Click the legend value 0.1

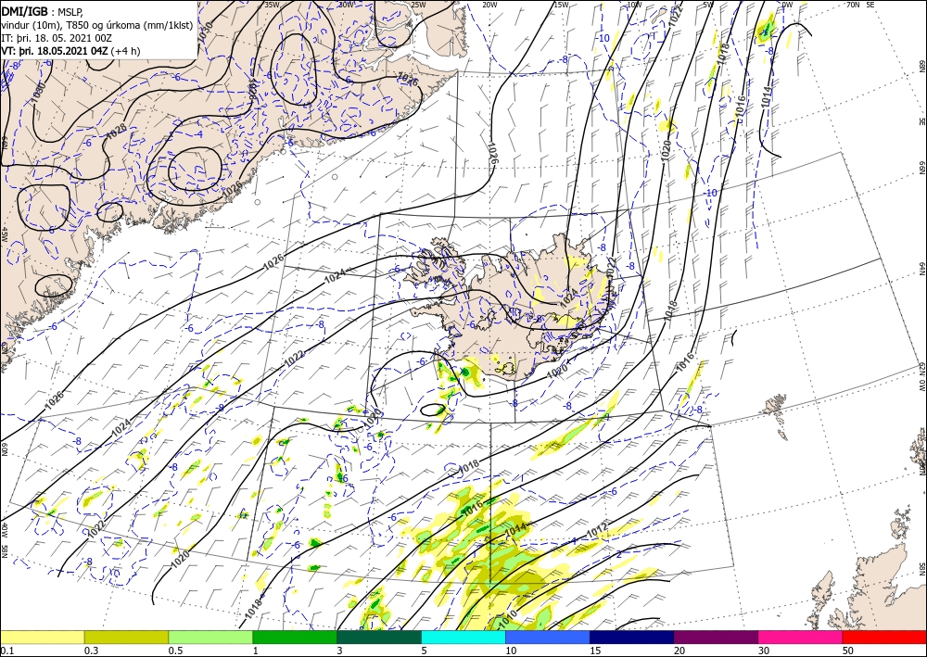point(6,651)
